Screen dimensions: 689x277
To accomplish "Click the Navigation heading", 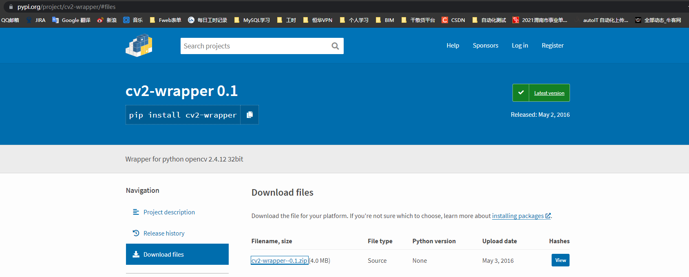I will pyautogui.click(x=142, y=190).
